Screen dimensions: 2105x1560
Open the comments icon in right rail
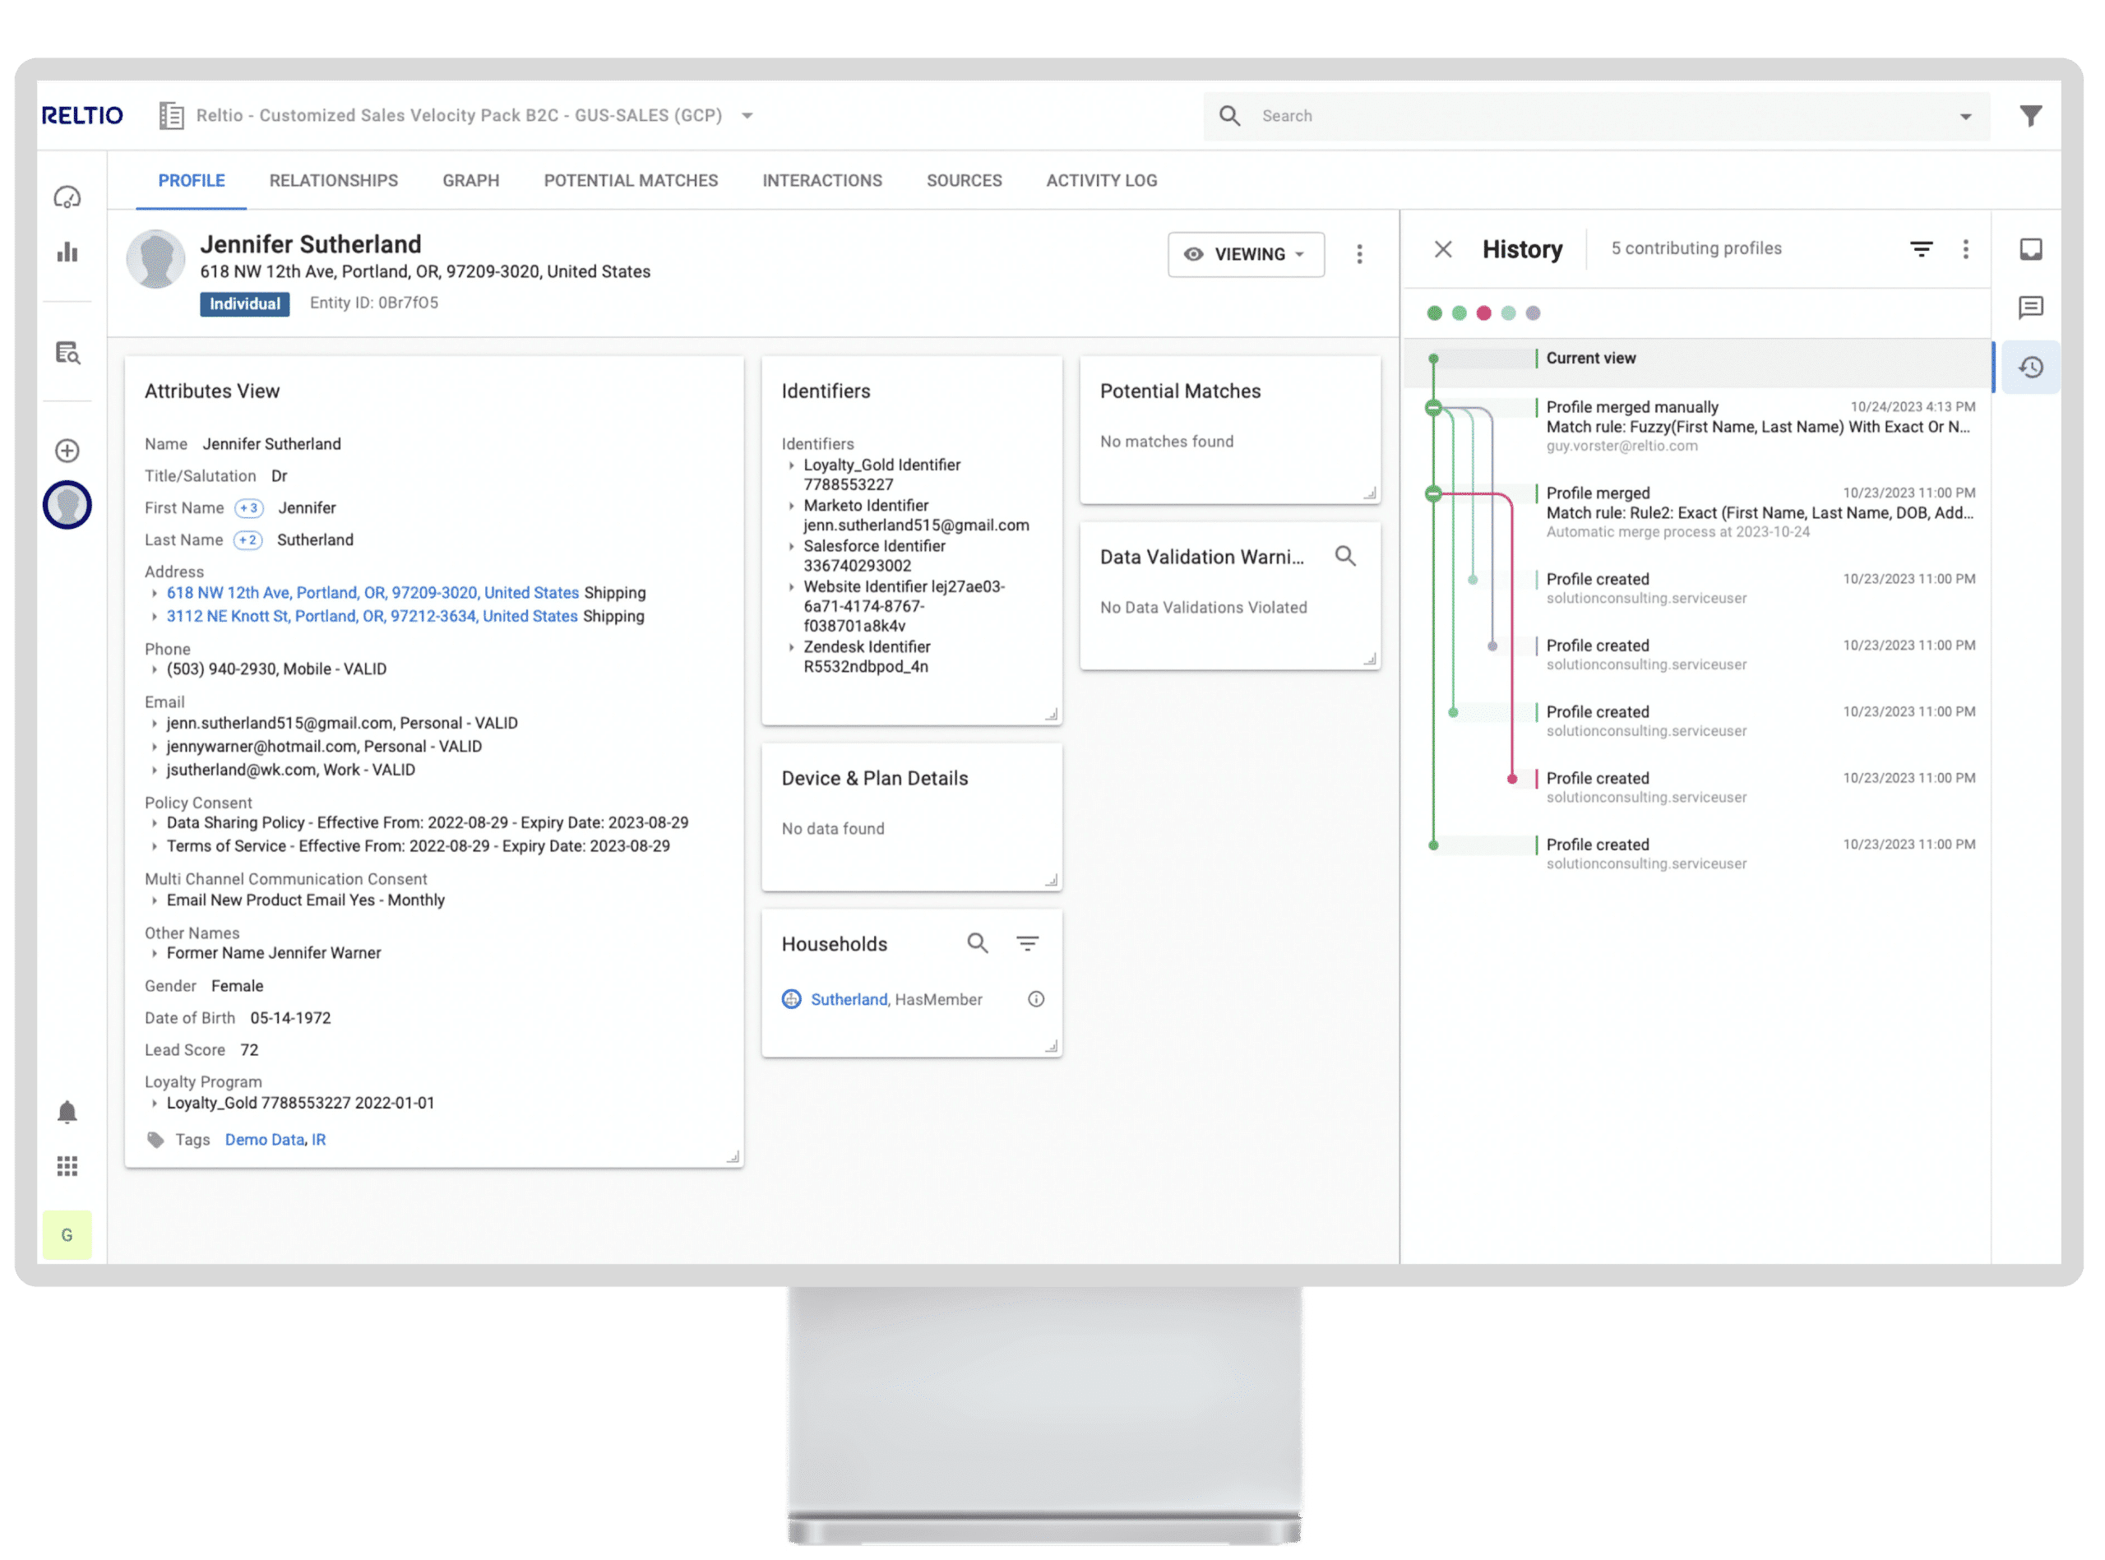[x=2030, y=307]
